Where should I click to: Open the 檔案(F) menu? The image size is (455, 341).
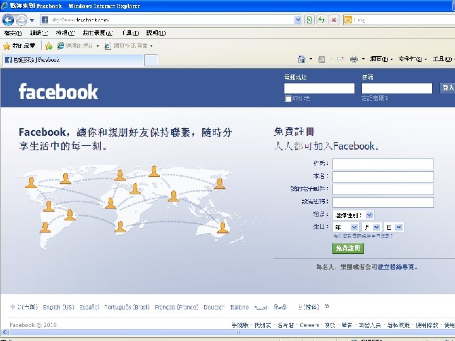point(13,33)
